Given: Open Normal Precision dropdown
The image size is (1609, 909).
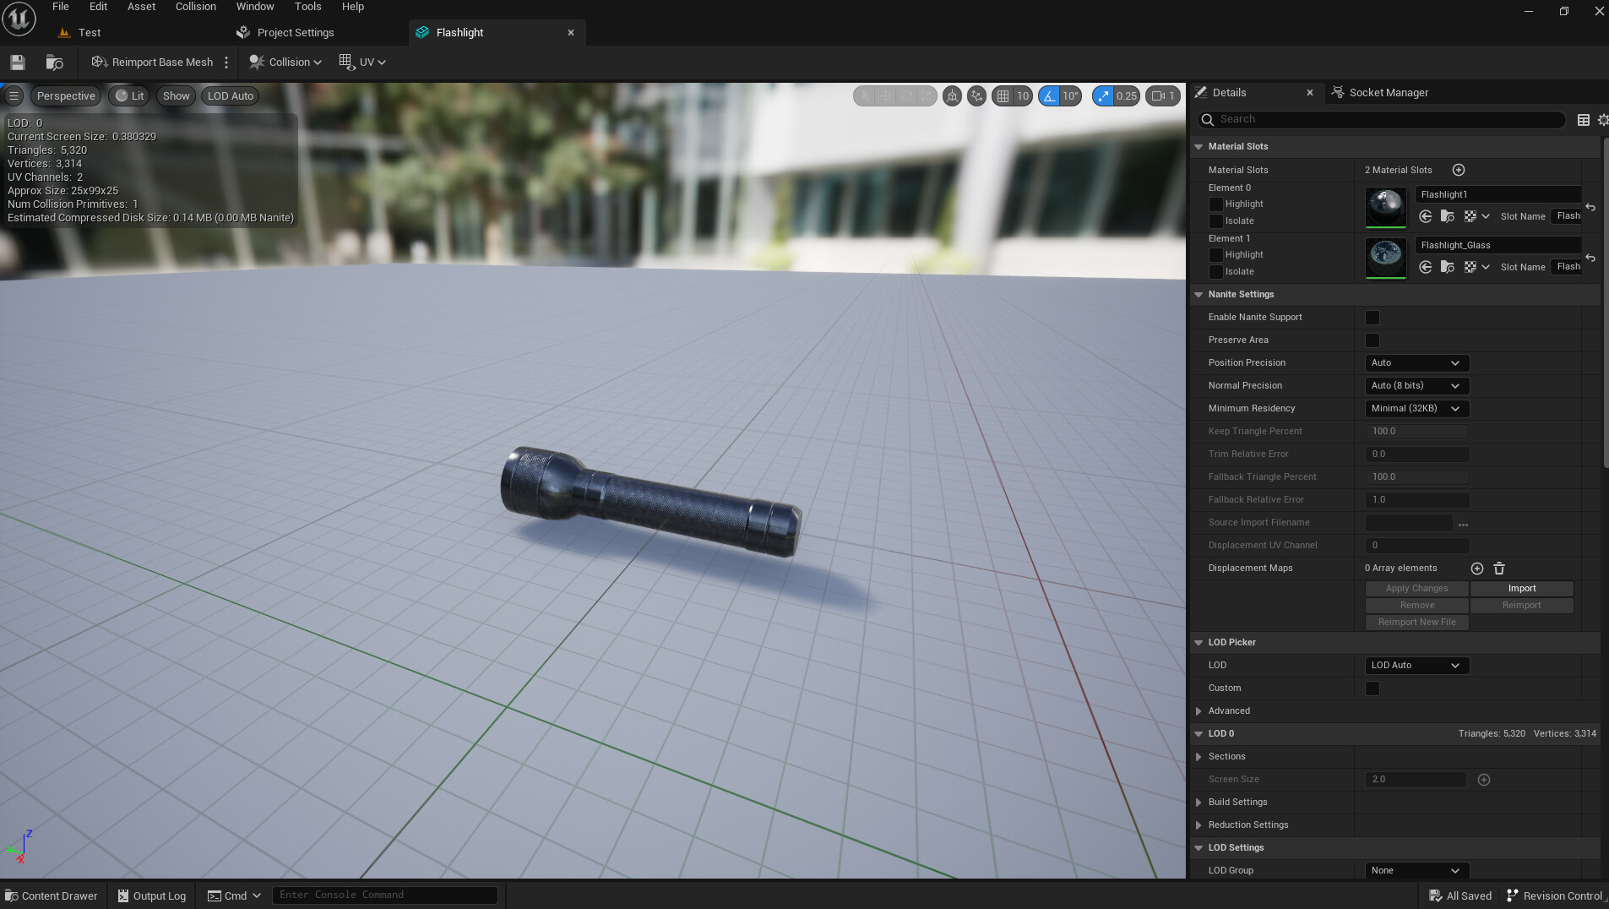Looking at the screenshot, I should click(x=1417, y=386).
